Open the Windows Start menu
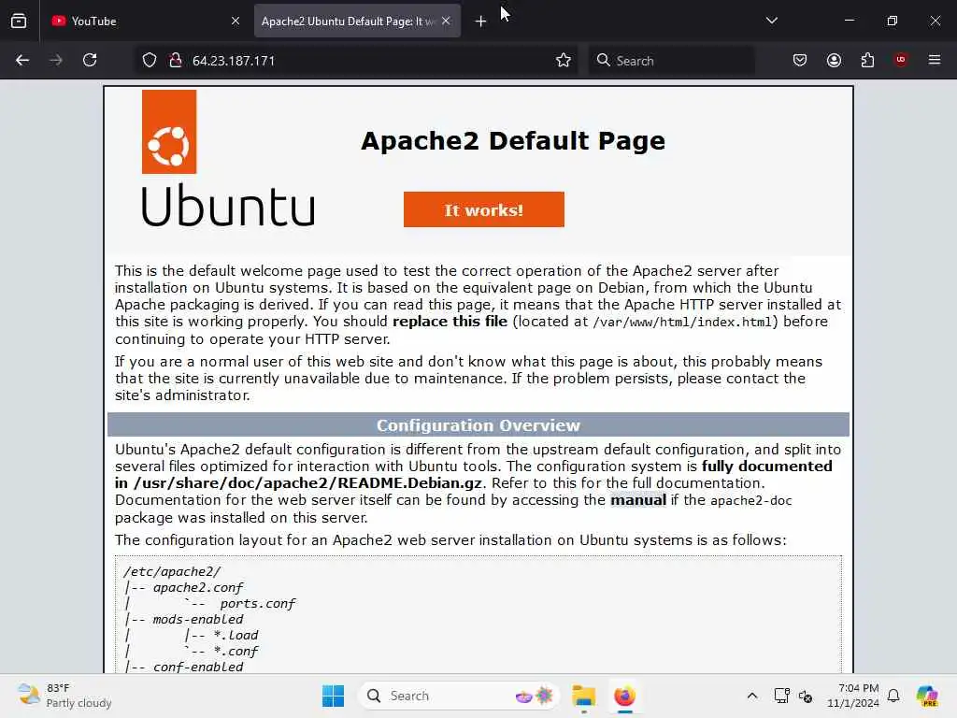957x718 pixels. 333,696
